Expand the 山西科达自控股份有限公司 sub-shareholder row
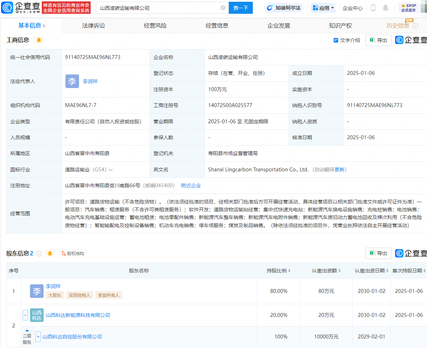The width and height of the screenshot is (427, 348). (38, 337)
